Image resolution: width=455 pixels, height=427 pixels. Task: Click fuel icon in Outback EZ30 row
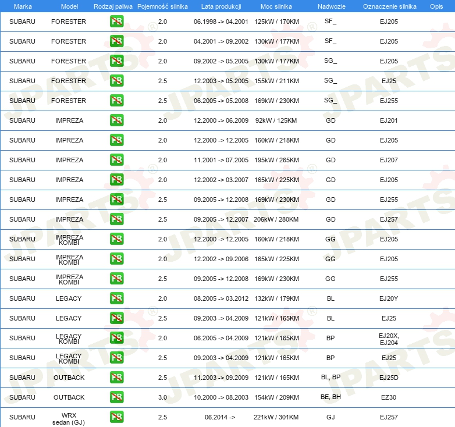pyautogui.click(x=116, y=397)
